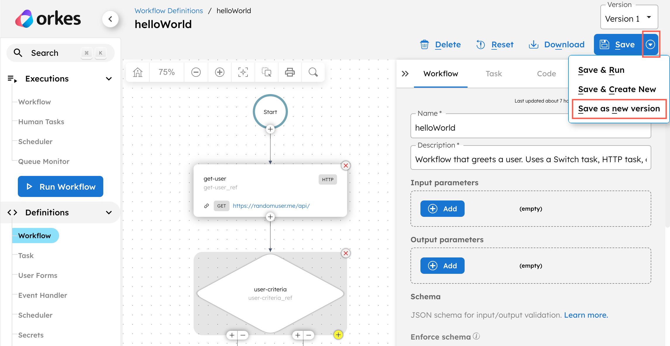Click the Enforce schema info icon

(476, 336)
